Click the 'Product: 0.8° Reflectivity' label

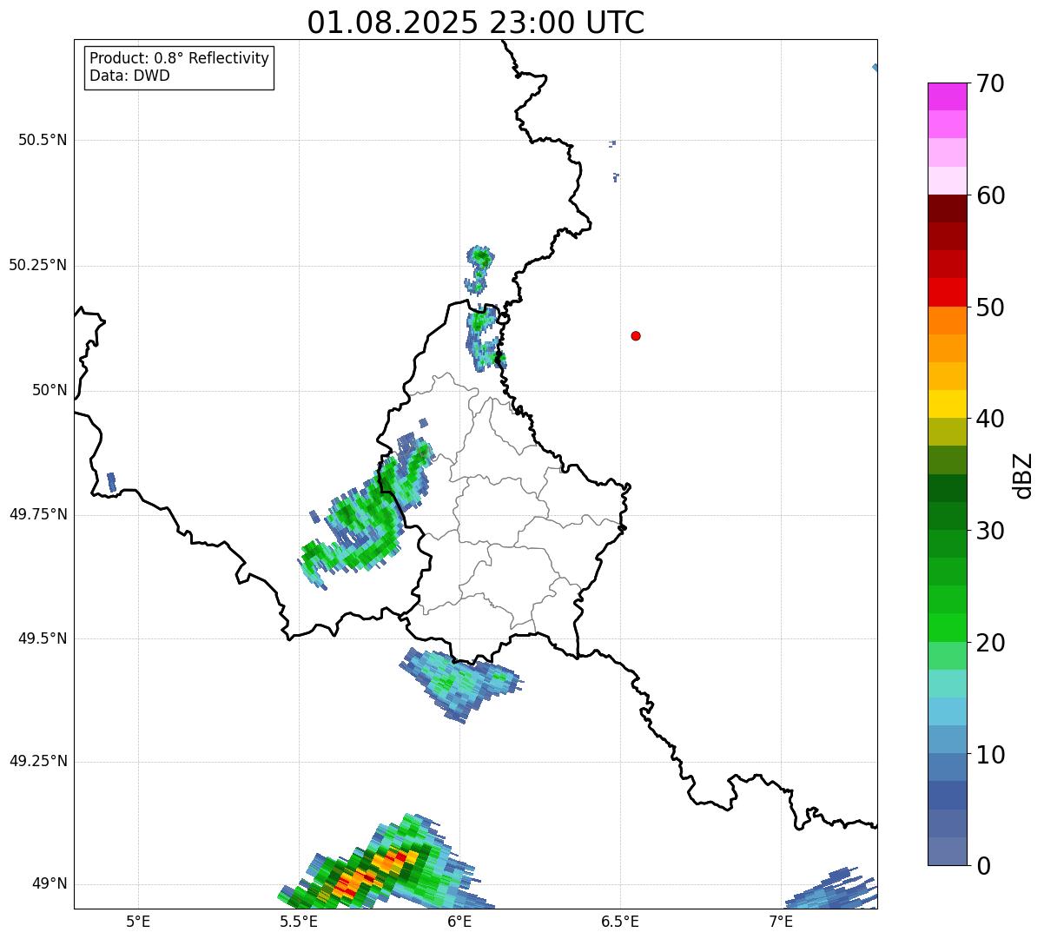[x=180, y=58]
